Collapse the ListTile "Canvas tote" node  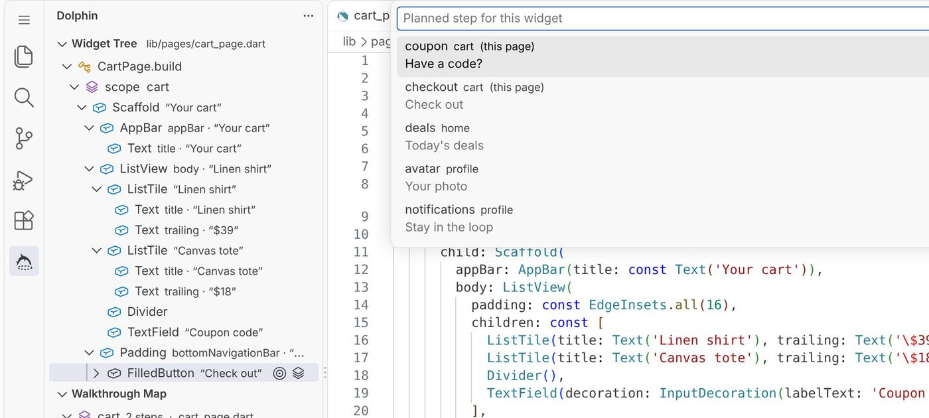pyautogui.click(x=97, y=251)
